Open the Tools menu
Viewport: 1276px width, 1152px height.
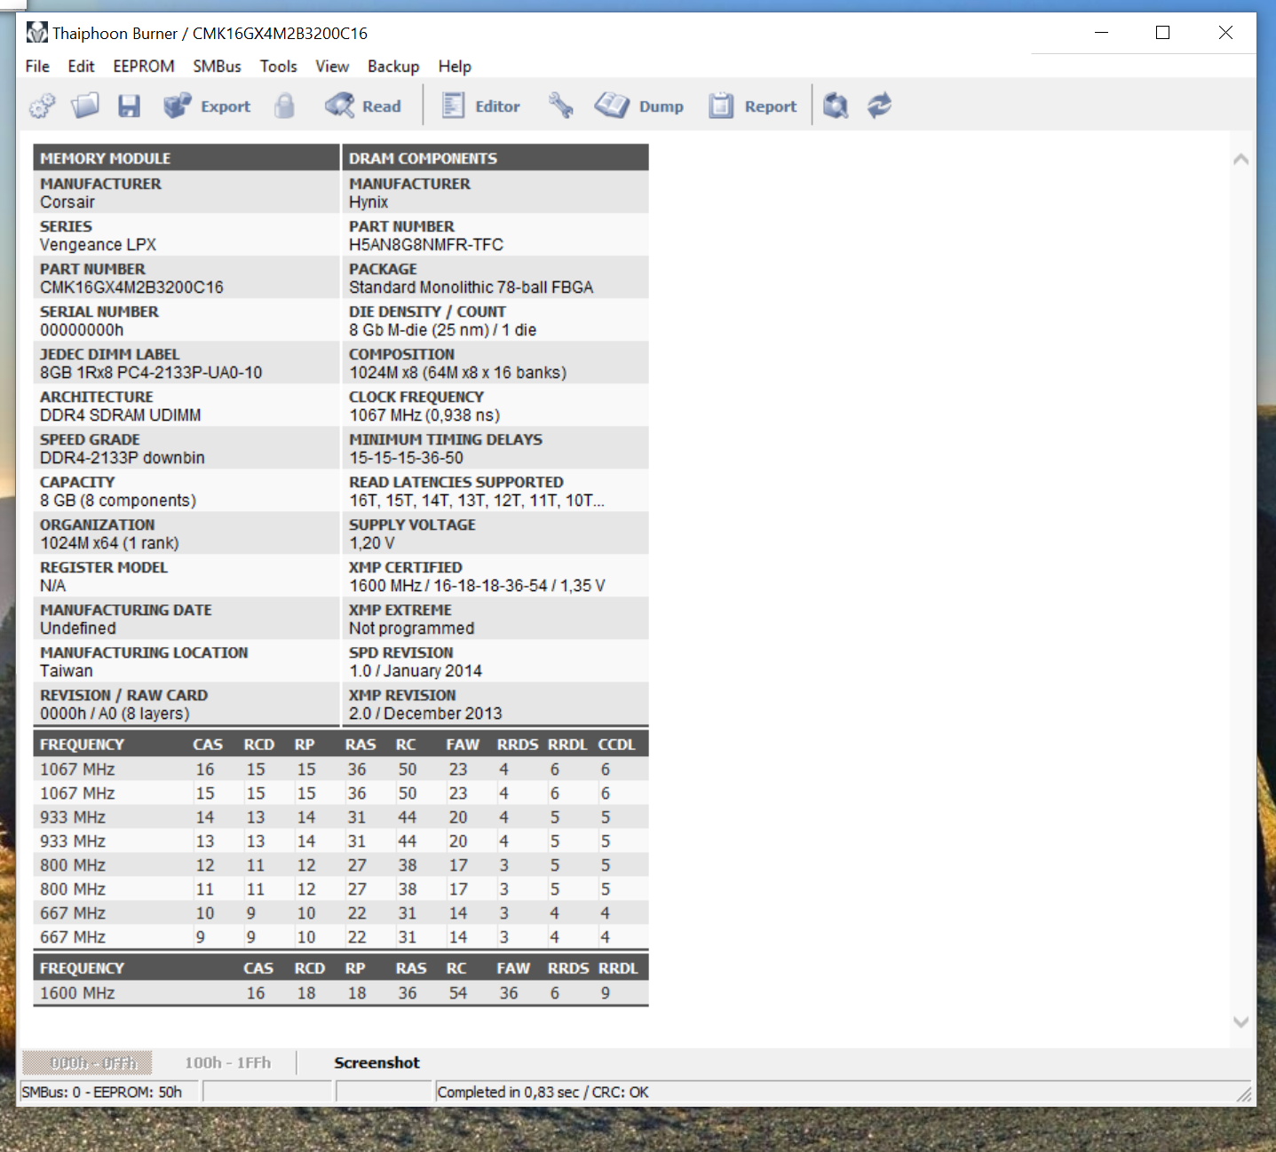coord(278,67)
